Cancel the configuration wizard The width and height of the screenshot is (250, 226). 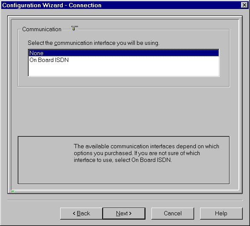pos(173,213)
